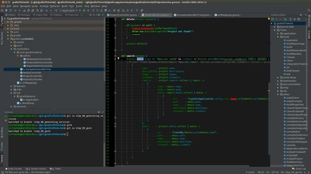Screen dimensions: 311x174
Task: Click the Cut scissors icon in the toolbar
Action: coord(24,11)
